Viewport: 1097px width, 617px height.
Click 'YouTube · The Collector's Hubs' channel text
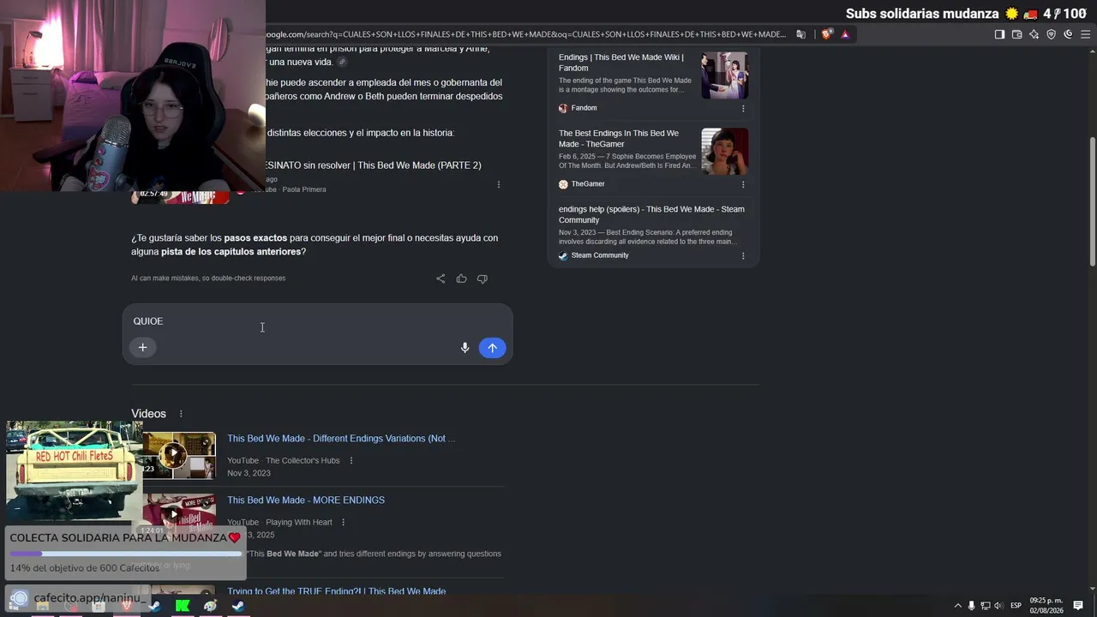284,461
